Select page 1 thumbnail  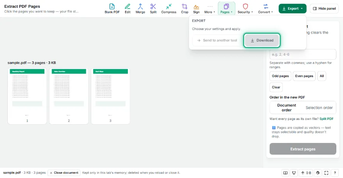tap(27, 96)
